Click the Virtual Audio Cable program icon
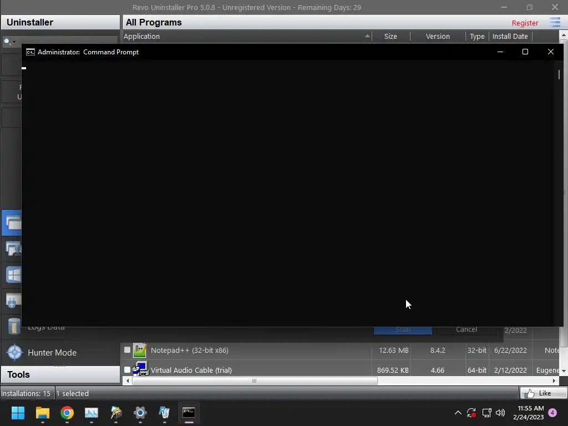Viewport: 568px width, 426px height. point(140,369)
